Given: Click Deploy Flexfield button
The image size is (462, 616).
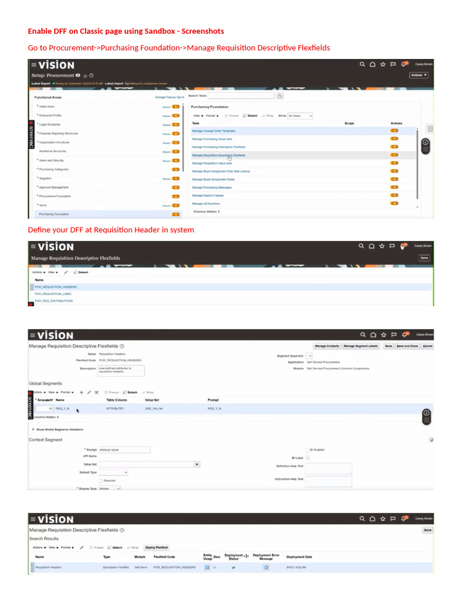Looking at the screenshot, I should point(156,547).
